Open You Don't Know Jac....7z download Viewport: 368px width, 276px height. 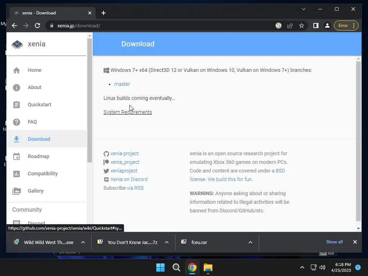click(x=133, y=242)
